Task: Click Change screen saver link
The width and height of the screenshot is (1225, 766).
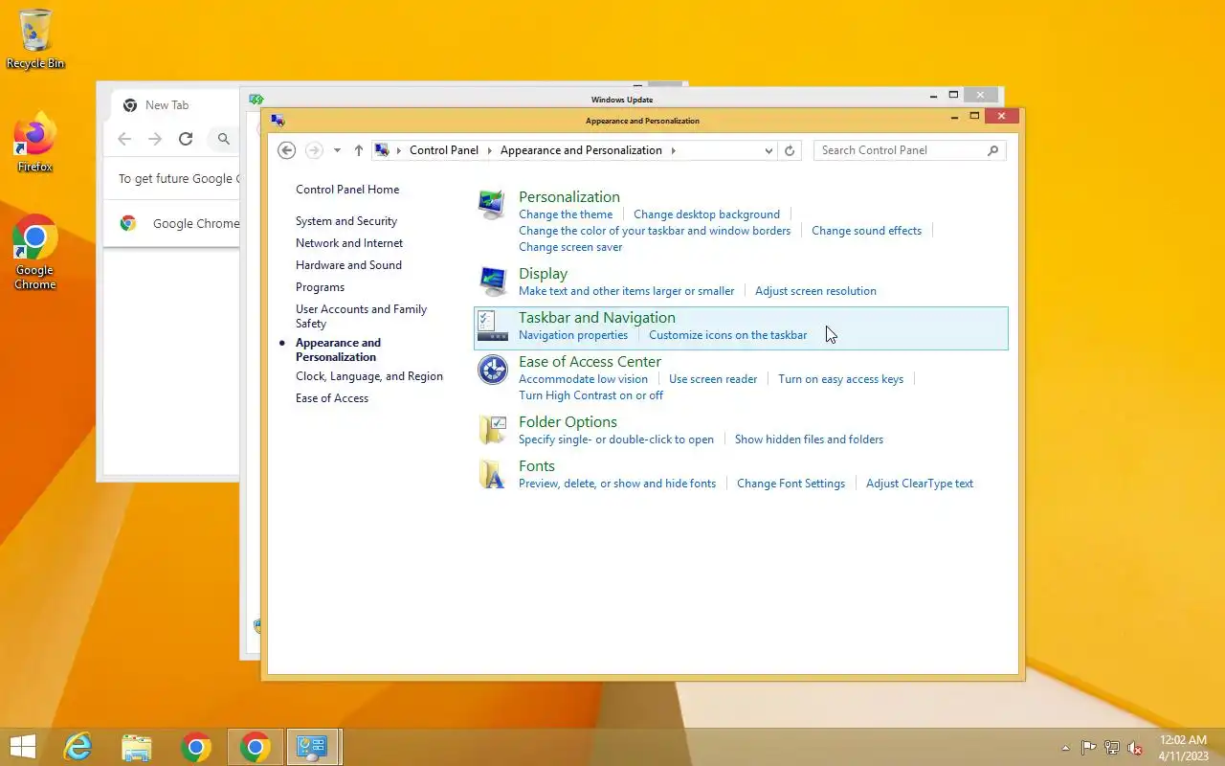Action: (x=570, y=247)
